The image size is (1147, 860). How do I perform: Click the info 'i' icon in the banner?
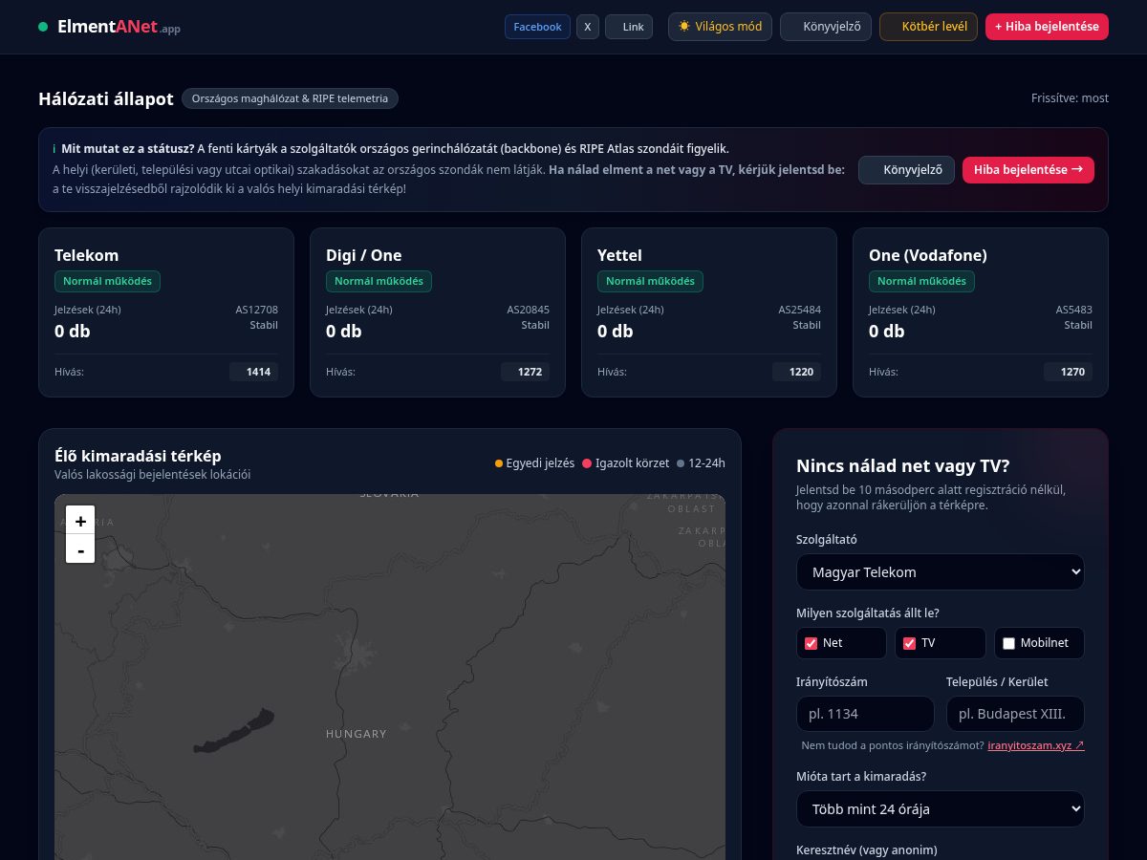pos(54,149)
